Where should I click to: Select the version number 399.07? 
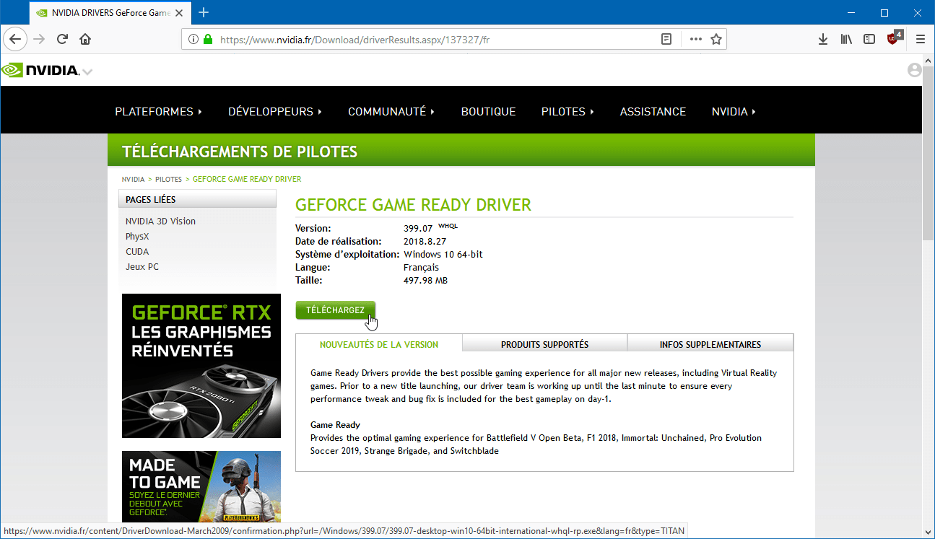pos(417,229)
